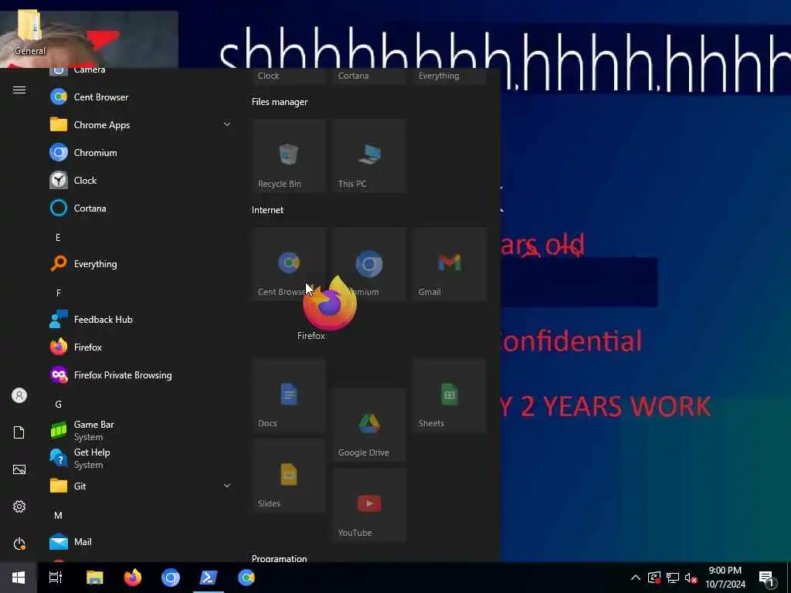Open the Slides tile
This screenshot has width=791, height=593.
[289, 476]
